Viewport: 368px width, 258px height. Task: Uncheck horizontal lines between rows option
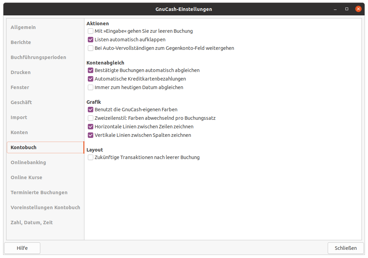click(x=91, y=127)
